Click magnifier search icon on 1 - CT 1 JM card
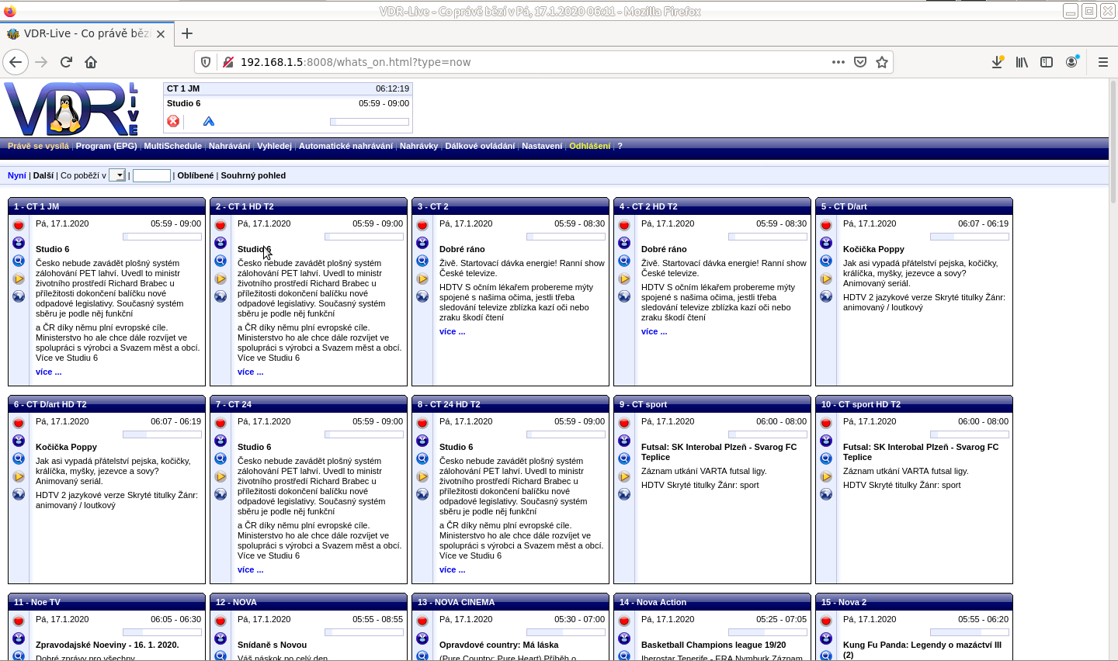 tap(19, 261)
